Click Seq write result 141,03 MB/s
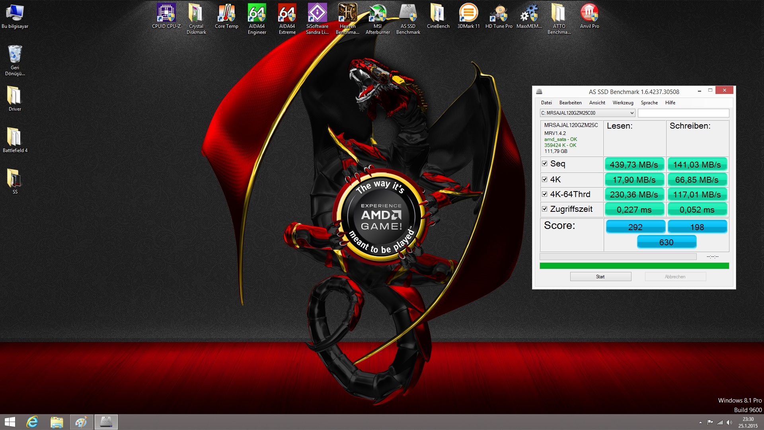Image resolution: width=764 pixels, height=430 pixels. pos(697,164)
